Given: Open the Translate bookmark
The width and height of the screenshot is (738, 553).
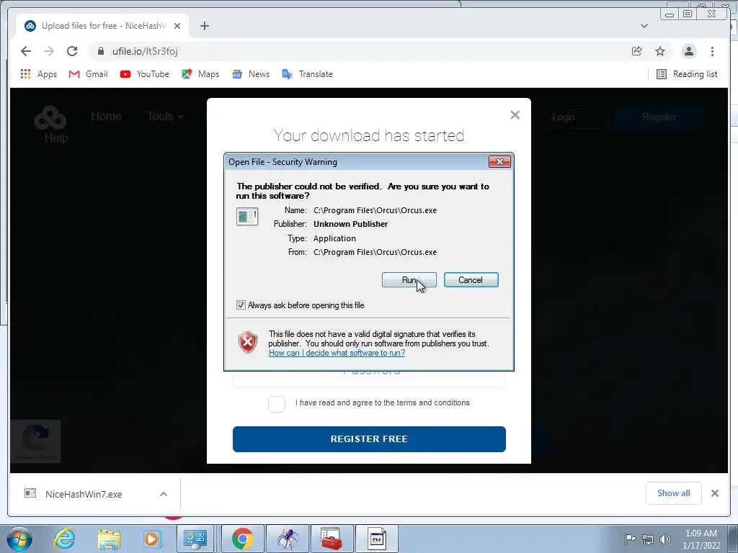Looking at the screenshot, I should coord(307,74).
